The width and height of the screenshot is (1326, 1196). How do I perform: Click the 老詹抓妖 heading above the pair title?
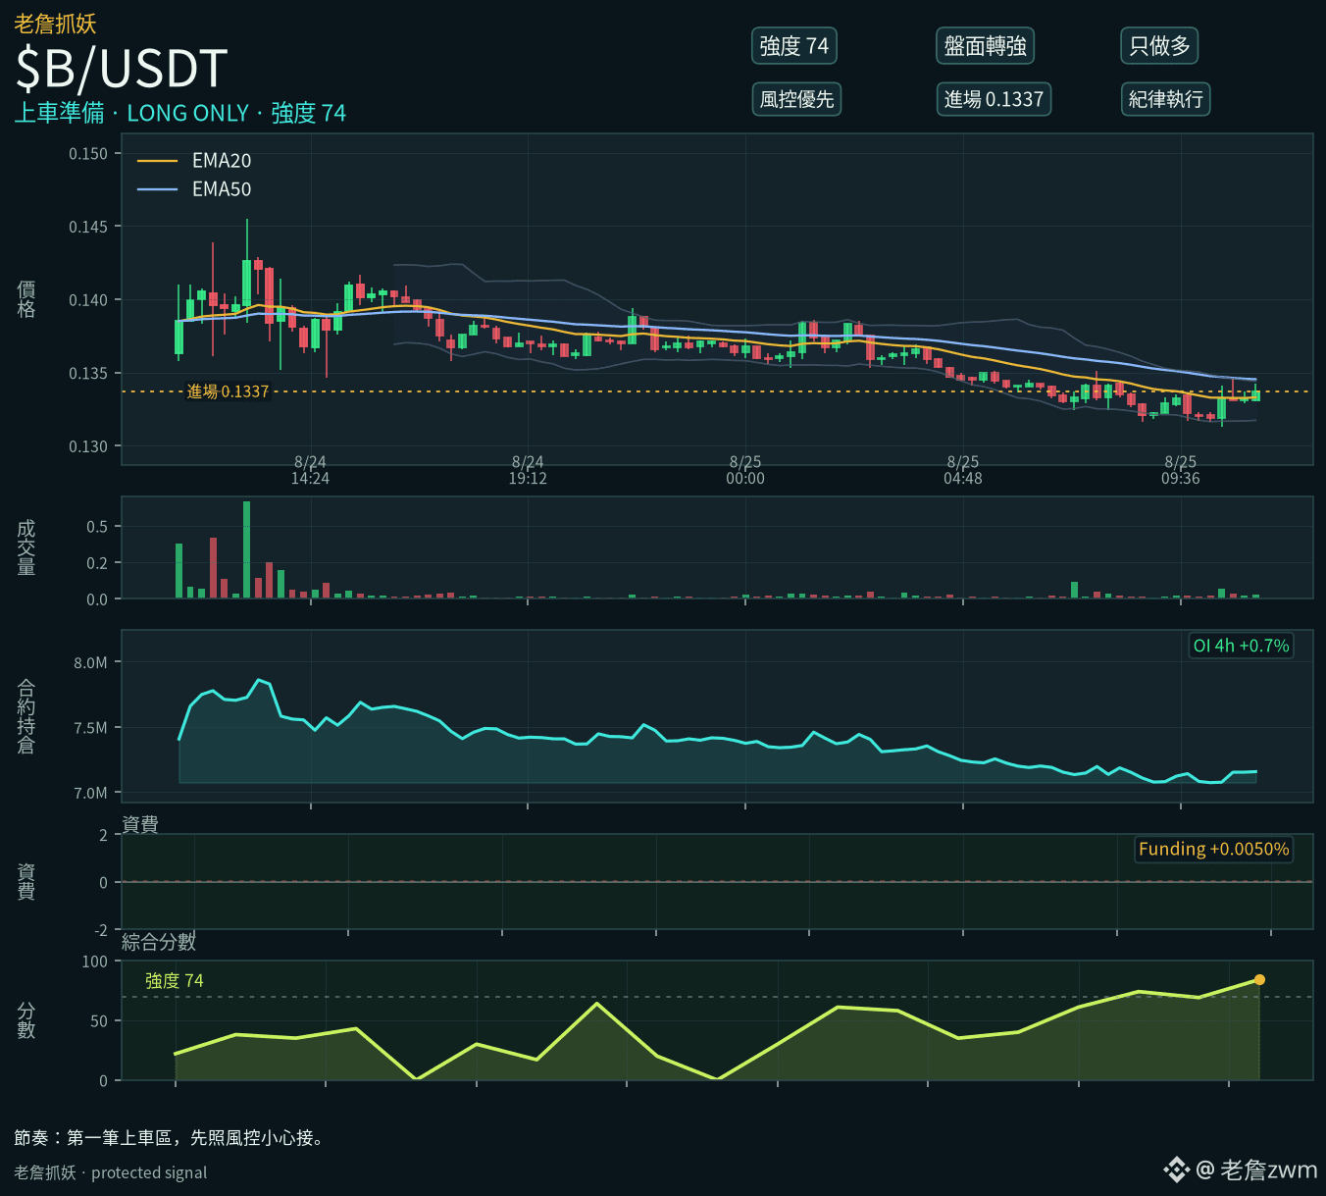click(55, 24)
